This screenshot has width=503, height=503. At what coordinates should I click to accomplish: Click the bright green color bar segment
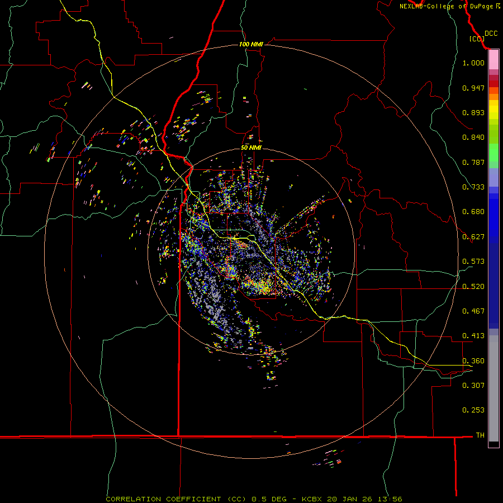pyautogui.click(x=493, y=153)
